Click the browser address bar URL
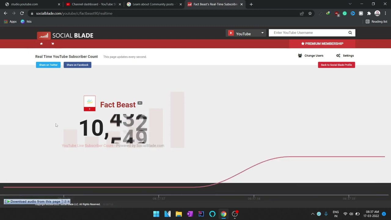391x220 pixels. [74, 13]
